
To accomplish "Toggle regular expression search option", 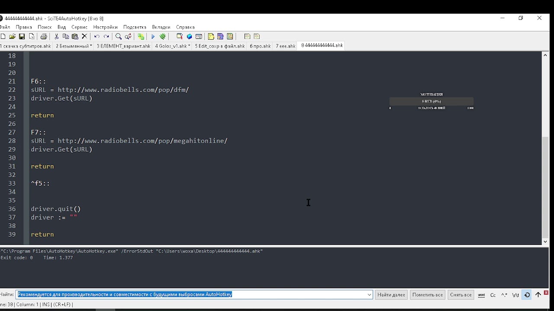I will pyautogui.click(x=504, y=295).
